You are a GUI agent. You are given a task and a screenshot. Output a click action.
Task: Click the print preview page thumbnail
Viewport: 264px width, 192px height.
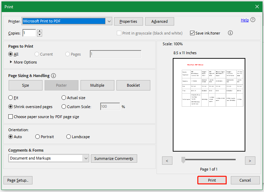[x=209, y=105]
